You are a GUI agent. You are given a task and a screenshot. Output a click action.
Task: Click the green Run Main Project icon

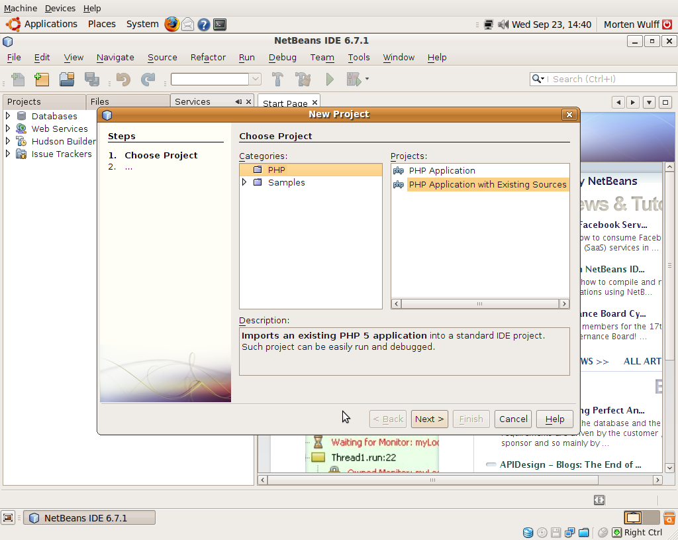point(330,80)
